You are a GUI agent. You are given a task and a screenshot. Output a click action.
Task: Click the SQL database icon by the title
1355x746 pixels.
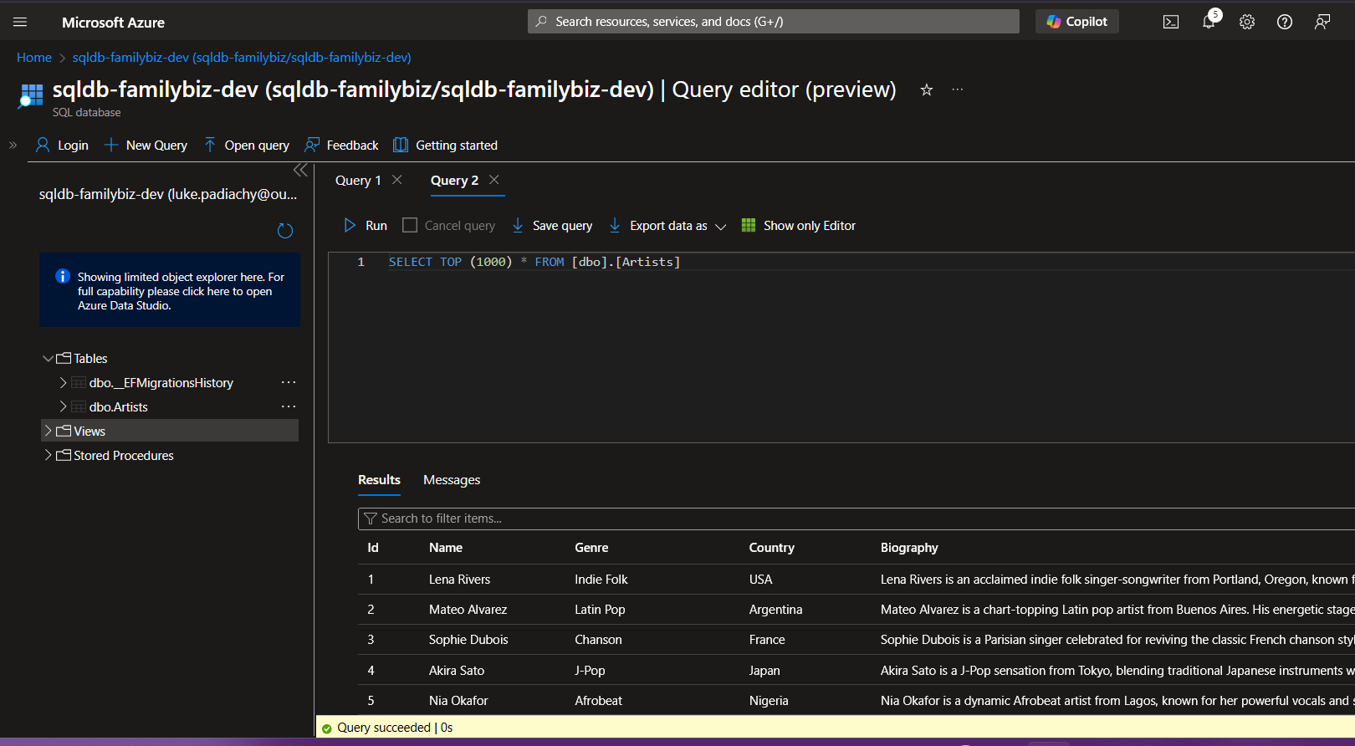click(31, 95)
